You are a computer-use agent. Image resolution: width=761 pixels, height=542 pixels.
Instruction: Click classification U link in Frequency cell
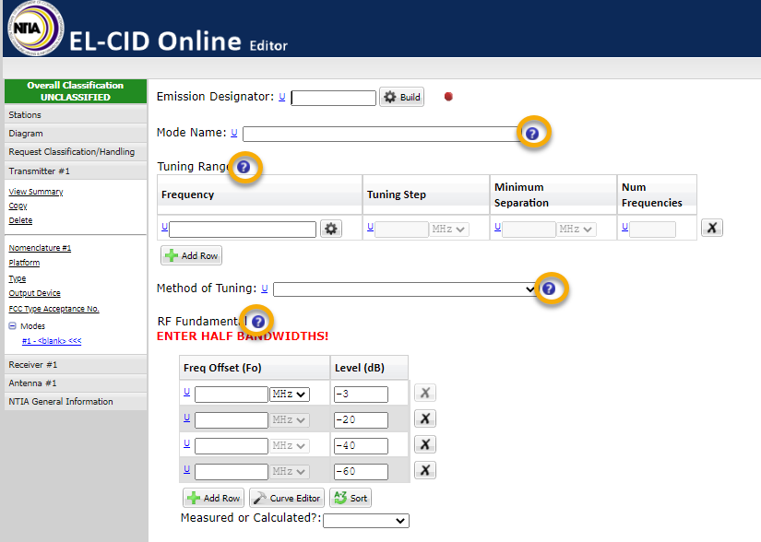[x=164, y=227]
